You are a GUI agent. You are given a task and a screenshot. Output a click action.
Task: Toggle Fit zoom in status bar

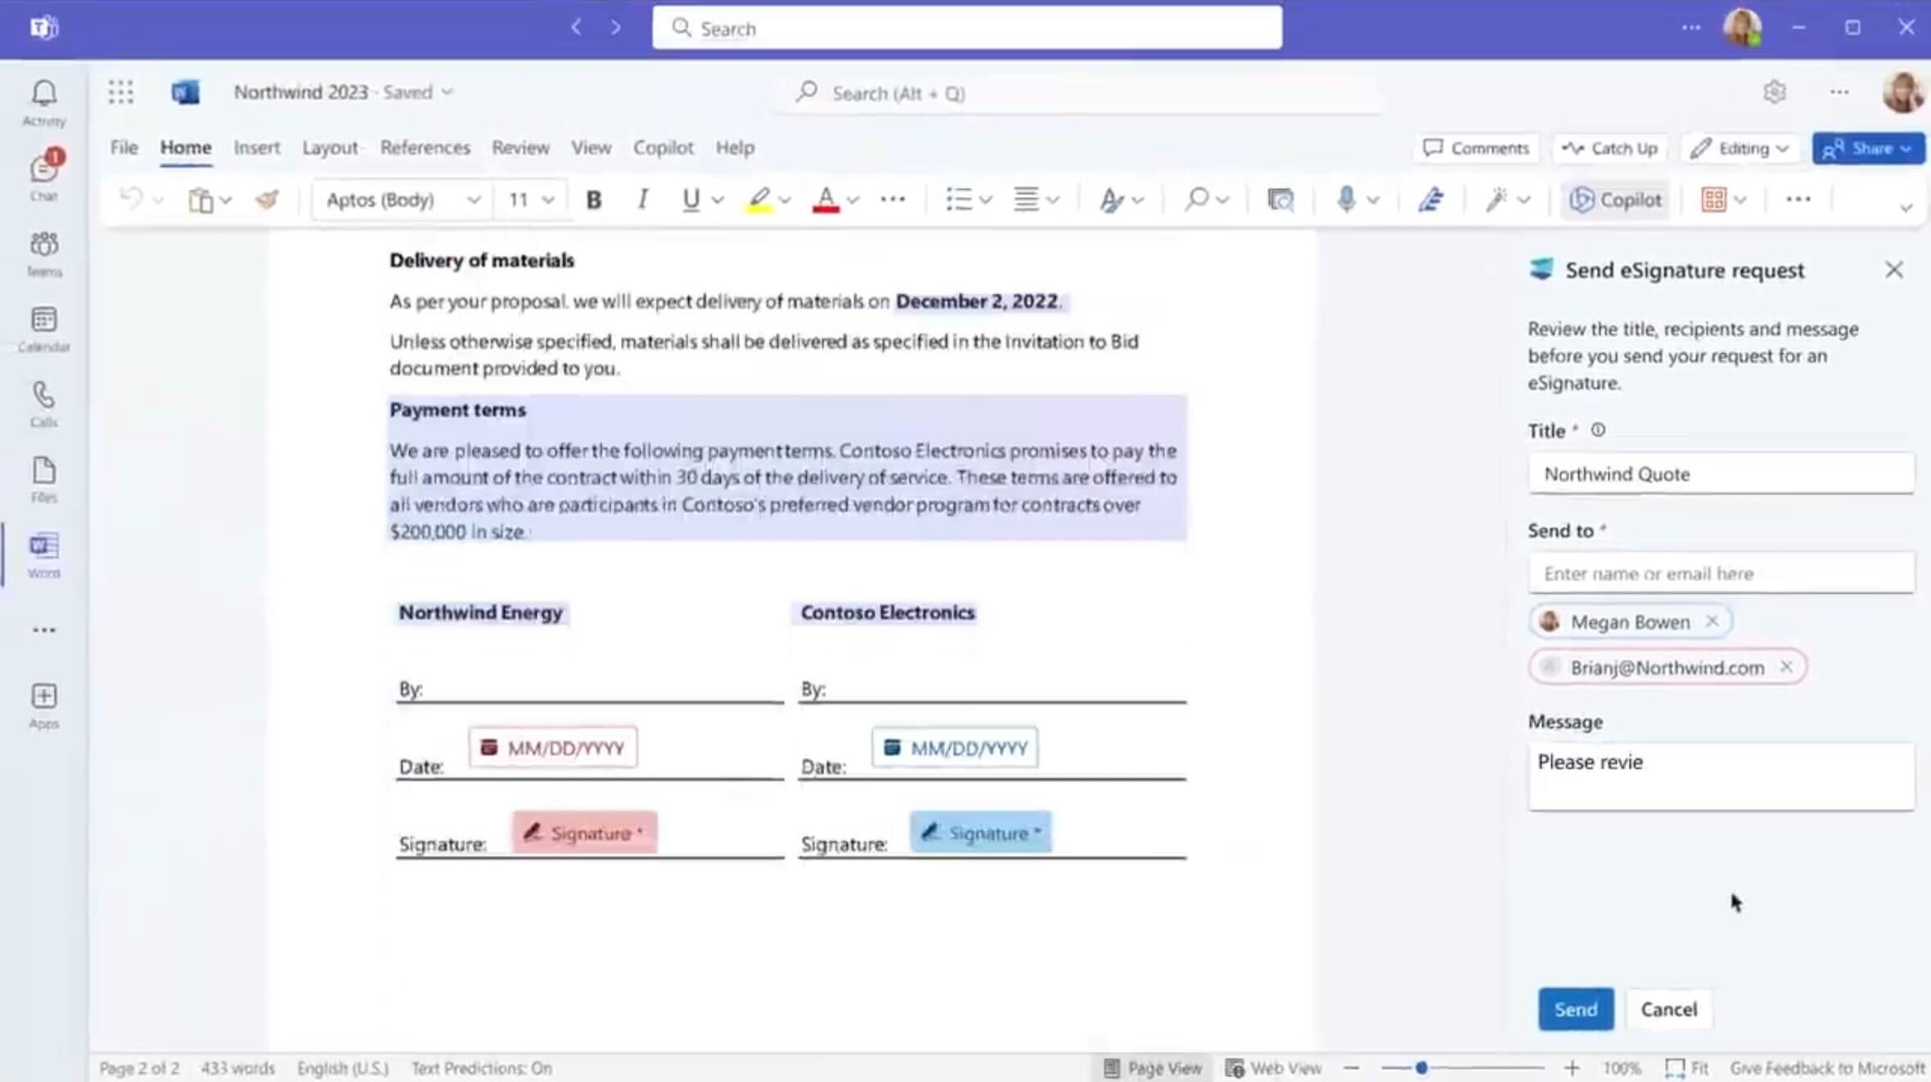tap(1687, 1068)
